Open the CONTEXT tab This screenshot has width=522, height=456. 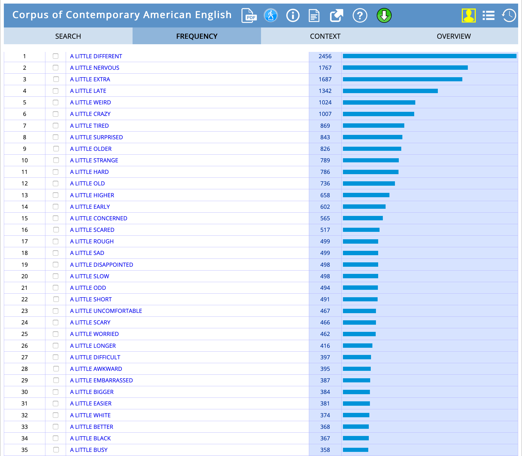pos(325,36)
